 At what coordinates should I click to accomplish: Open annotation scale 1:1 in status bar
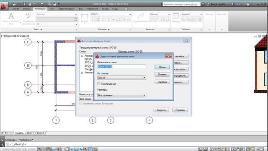pos(215,149)
